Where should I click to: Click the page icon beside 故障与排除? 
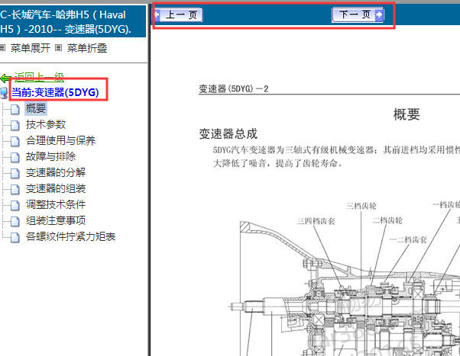click(x=15, y=158)
